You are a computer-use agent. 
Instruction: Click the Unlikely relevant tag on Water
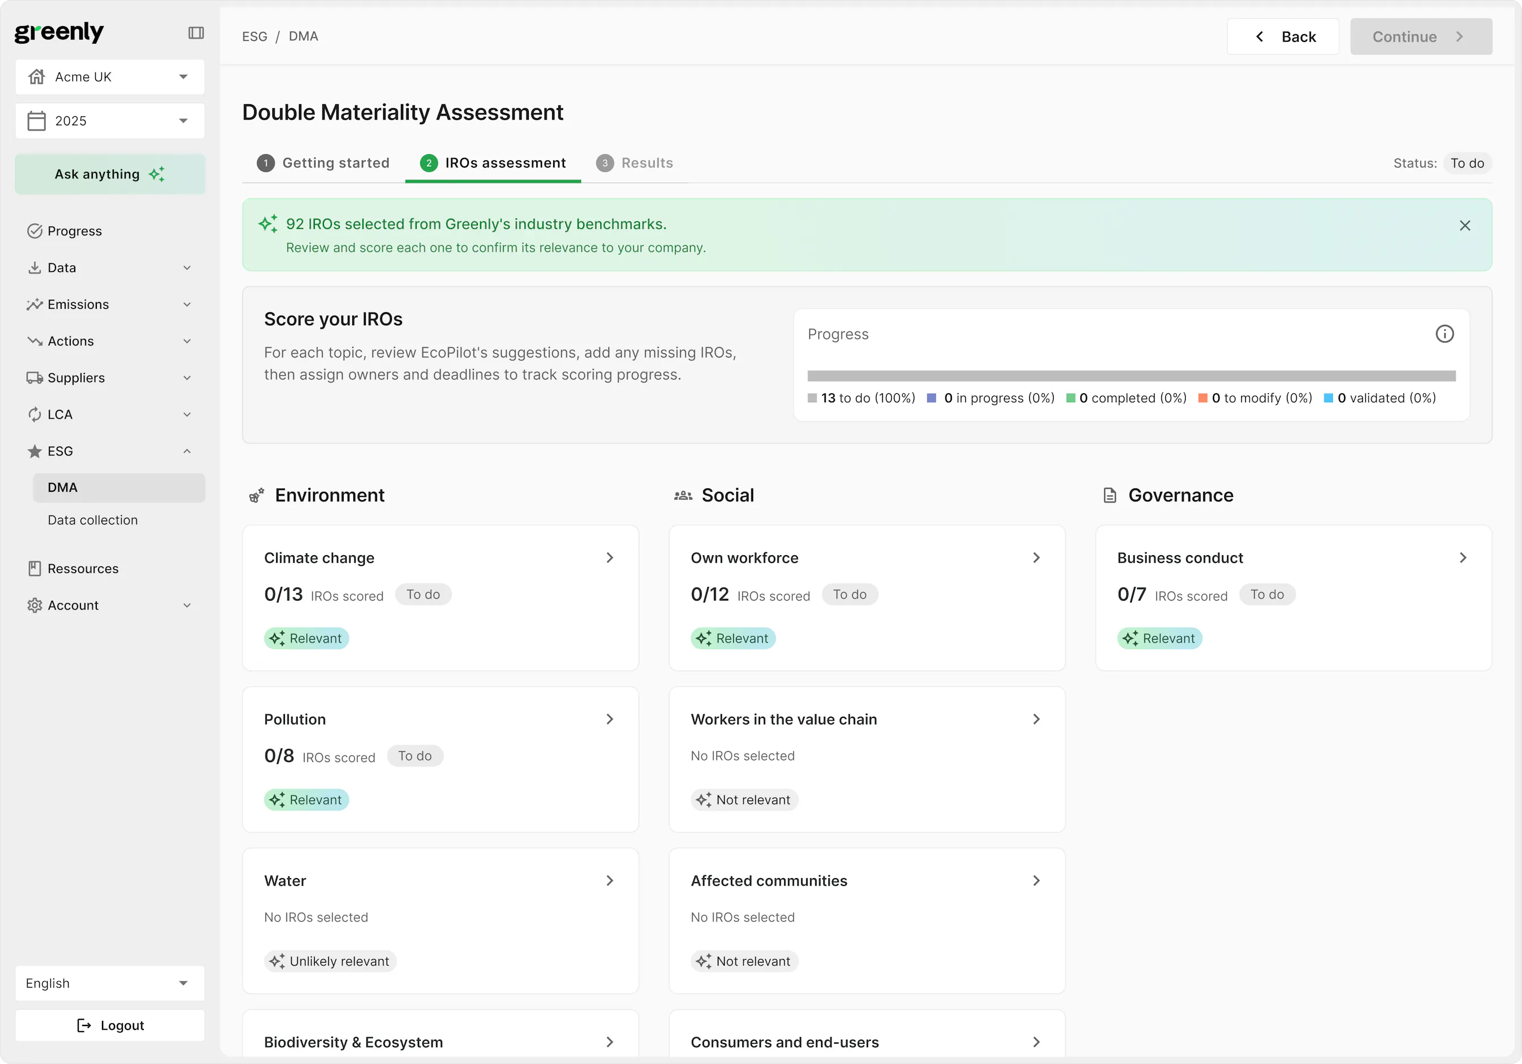[x=330, y=961]
